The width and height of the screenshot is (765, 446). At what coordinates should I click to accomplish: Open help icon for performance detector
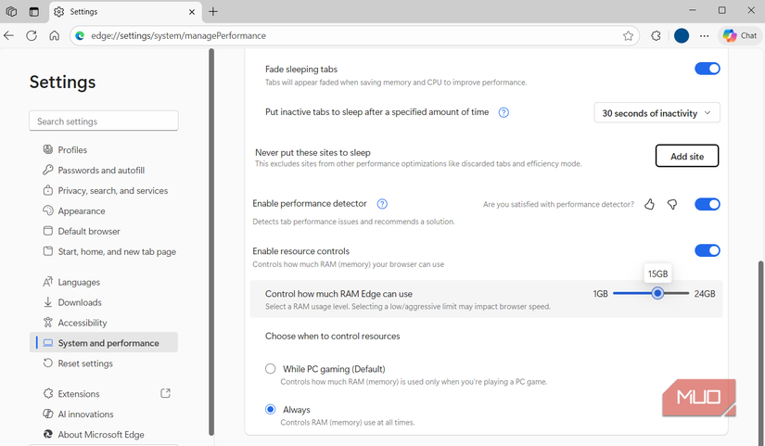382,204
